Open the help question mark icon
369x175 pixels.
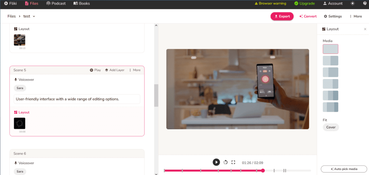click(365, 4)
